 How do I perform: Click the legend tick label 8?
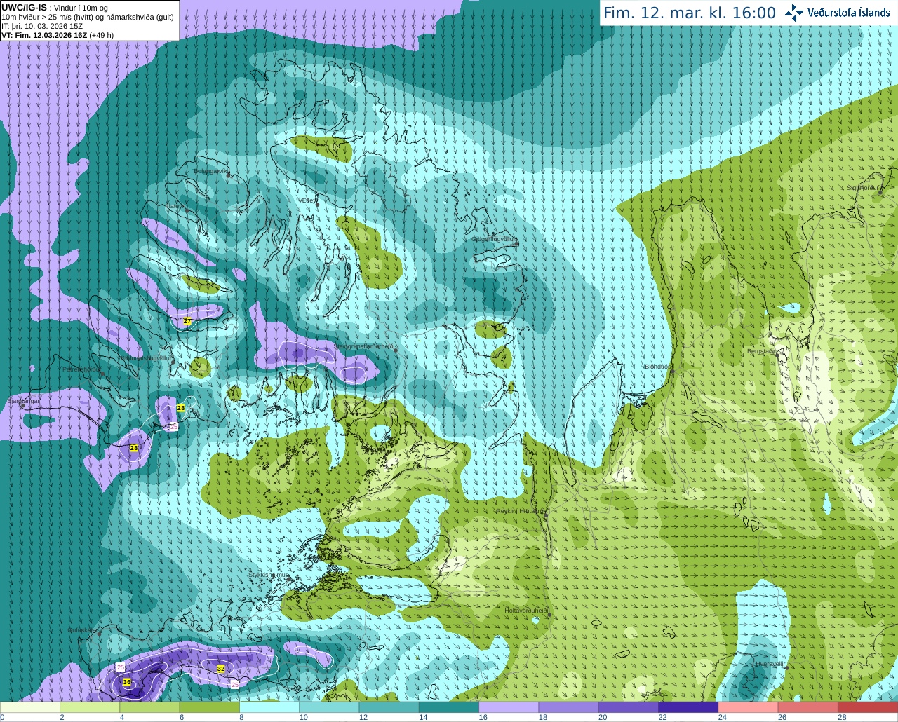(x=242, y=717)
